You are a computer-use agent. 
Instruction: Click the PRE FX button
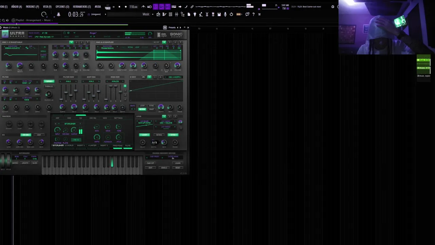coord(76,140)
